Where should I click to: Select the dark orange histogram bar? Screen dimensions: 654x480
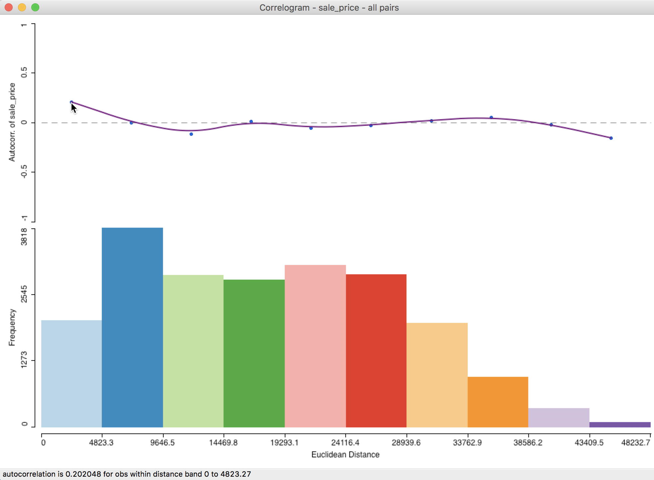coord(498,402)
